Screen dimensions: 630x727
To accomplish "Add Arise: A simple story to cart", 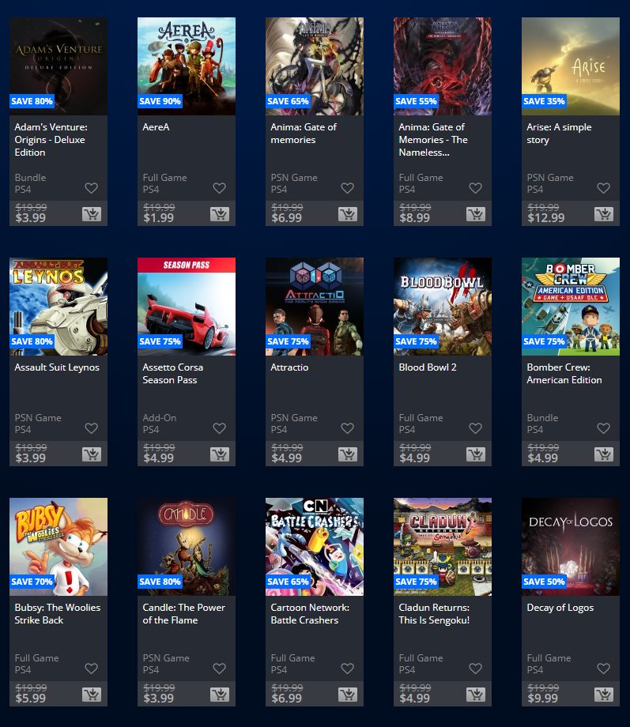I will pyautogui.click(x=604, y=213).
